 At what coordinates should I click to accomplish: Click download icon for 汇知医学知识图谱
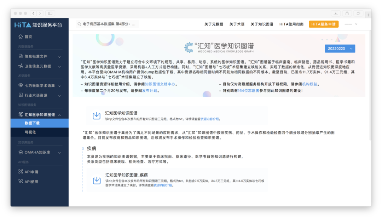97,116
